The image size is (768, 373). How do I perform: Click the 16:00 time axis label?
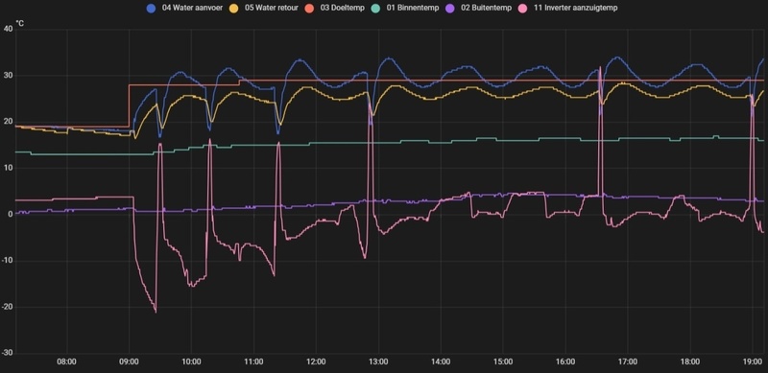tap(565, 362)
